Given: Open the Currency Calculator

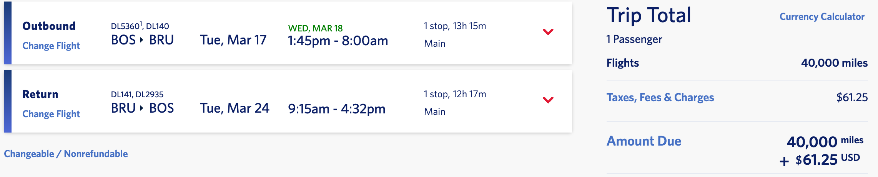Looking at the screenshot, I should 822,17.
